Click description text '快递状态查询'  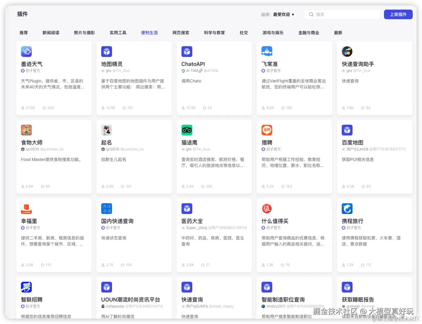[114, 238]
